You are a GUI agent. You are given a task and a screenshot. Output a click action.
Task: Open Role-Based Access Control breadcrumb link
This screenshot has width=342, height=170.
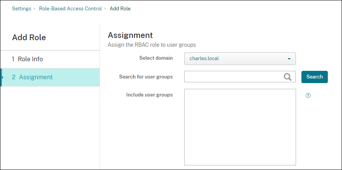coord(70,8)
